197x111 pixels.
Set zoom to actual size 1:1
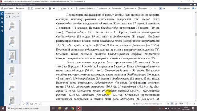tap(168, 104)
